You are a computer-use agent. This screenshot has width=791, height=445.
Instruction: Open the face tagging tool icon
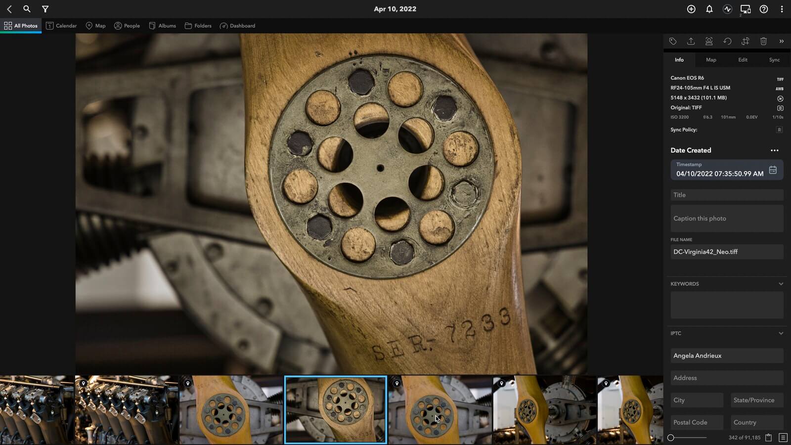point(709,42)
